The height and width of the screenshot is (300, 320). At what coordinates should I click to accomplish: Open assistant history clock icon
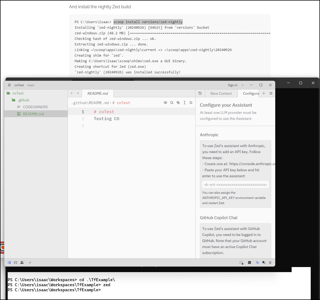coord(200,93)
